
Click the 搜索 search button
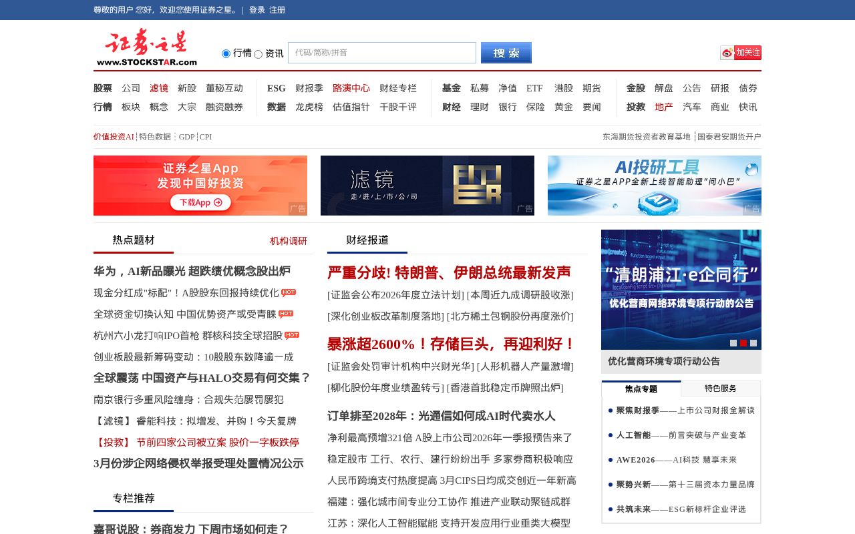click(506, 53)
